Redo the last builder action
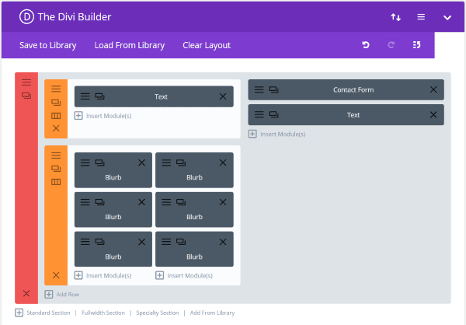 391,45
